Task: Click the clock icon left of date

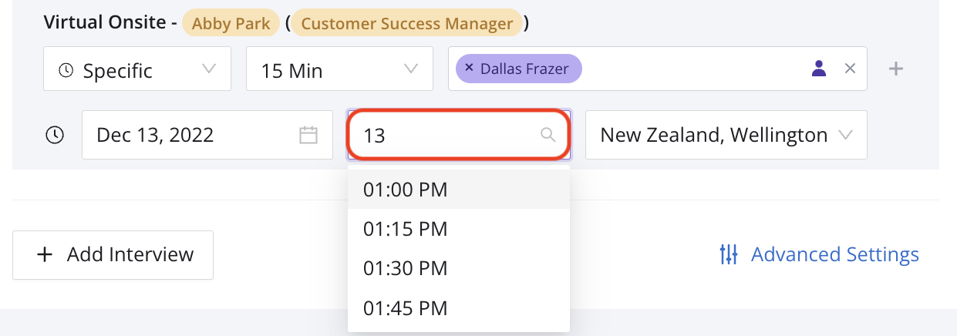Action: (x=55, y=135)
